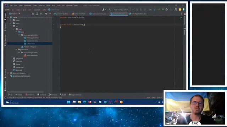This screenshot has width=227, height=127.
Task: Open the Services tool window tab
Action: 53,95
